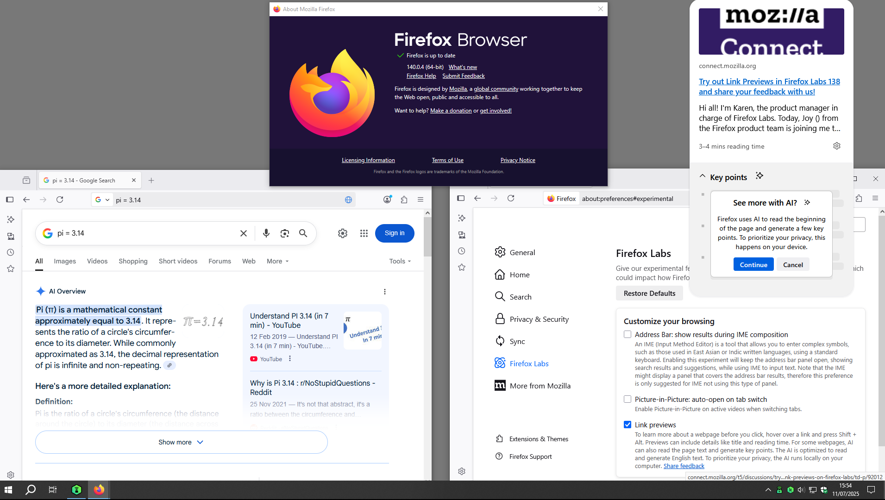Expand AI Overview with Show more

pos(182,442)
